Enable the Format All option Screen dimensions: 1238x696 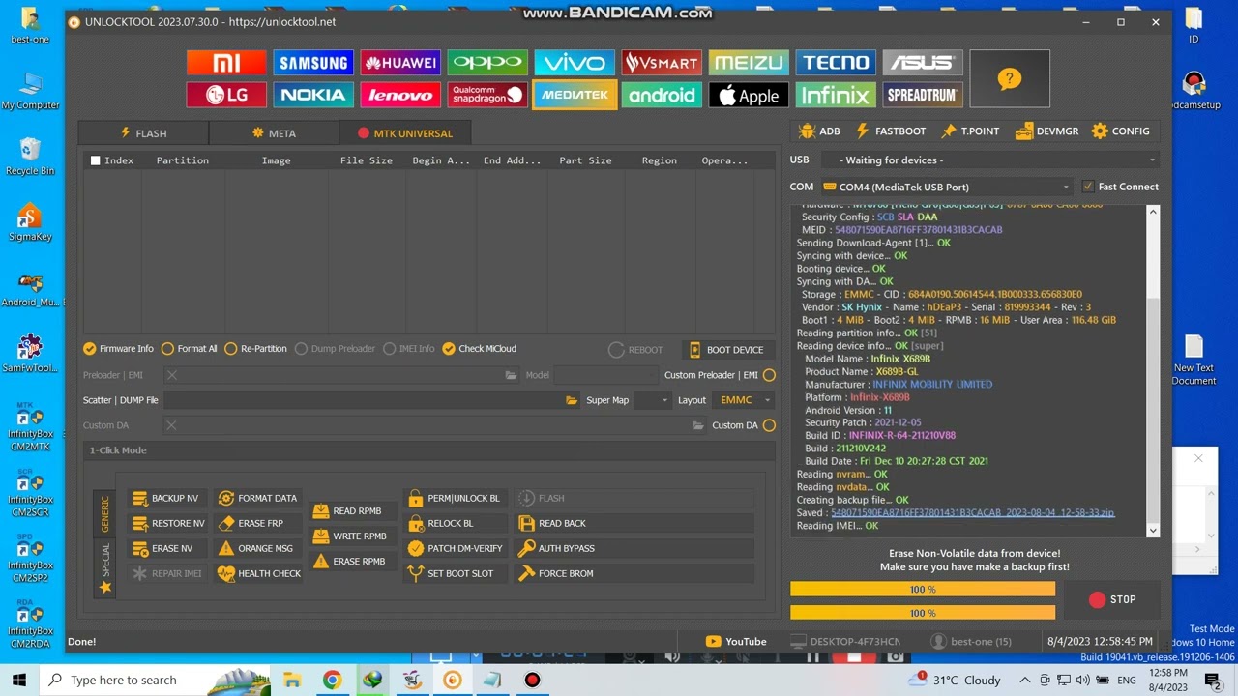click(x=190, y=349)
